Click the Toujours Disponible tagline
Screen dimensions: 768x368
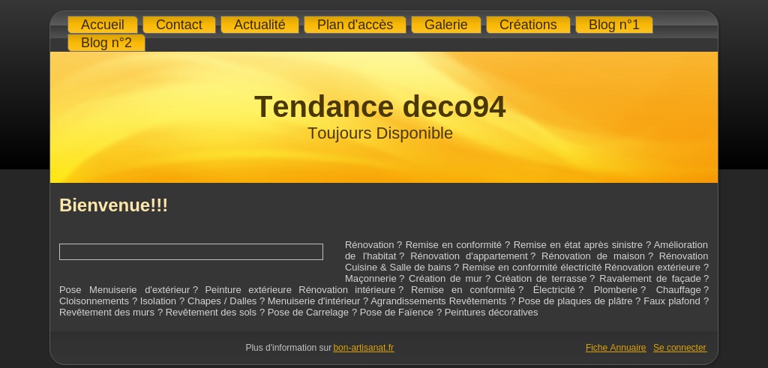point(380,133)
